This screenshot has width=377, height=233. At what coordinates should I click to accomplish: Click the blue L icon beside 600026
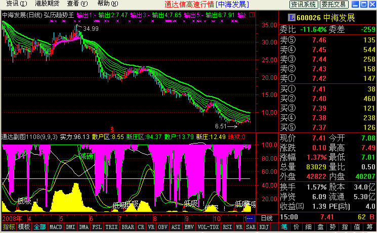coord(291,17)
